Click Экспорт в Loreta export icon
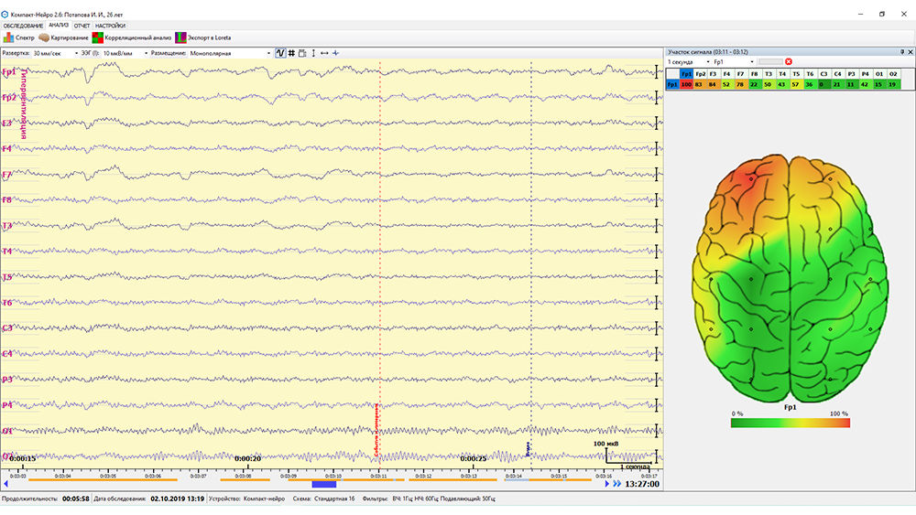Viewport: 916px width, 515px height. (203, 38)
